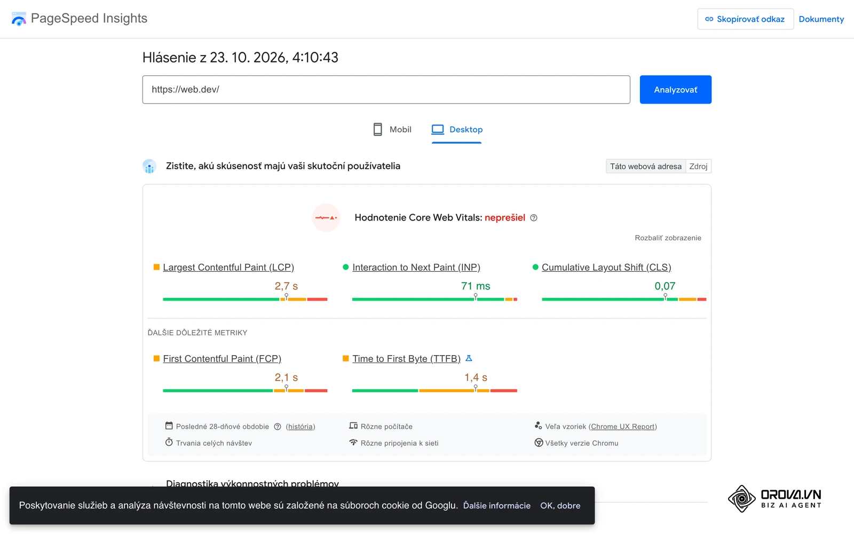
Task: Click the Analyzovať button
Action: coord(676,90)
